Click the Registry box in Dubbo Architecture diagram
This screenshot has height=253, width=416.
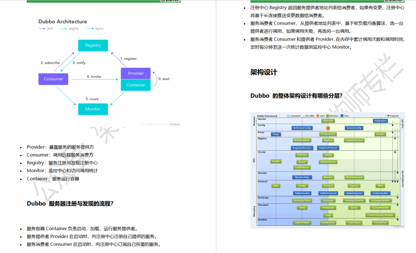click(93, 45)
